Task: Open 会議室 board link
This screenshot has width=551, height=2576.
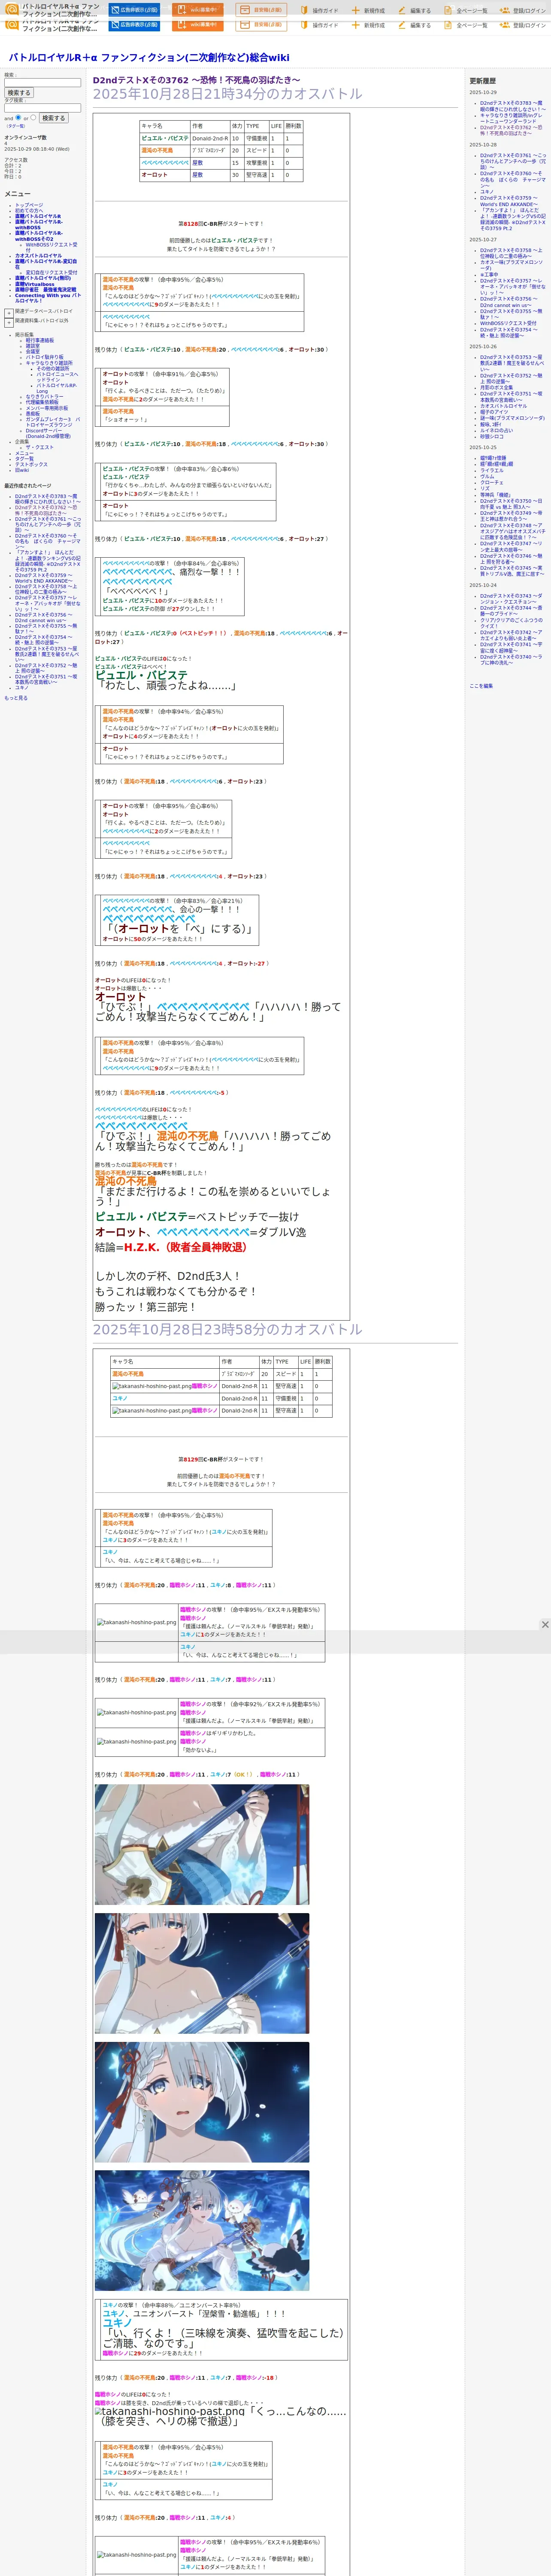Action: pos(33,351)
